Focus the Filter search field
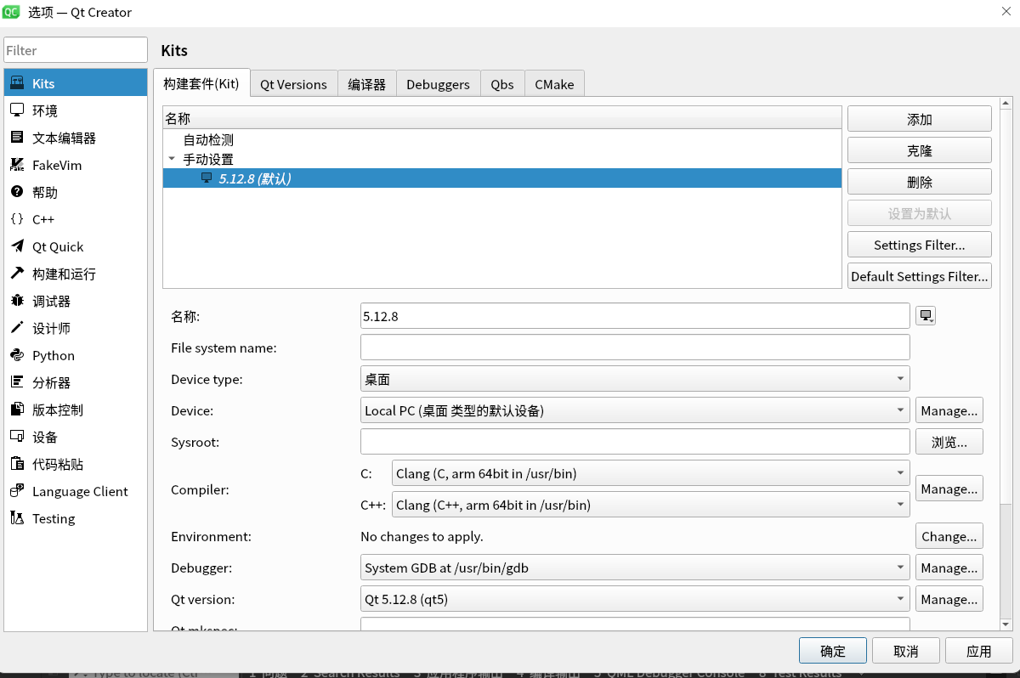Viewport: 1020px width, 678px height. click(x=76, y=50)
